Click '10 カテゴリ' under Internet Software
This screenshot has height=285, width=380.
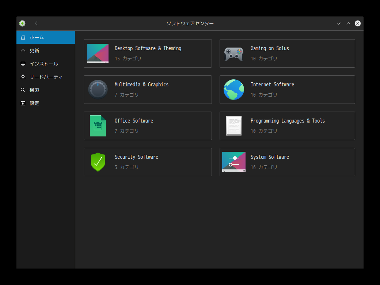(x=264, y=95)
